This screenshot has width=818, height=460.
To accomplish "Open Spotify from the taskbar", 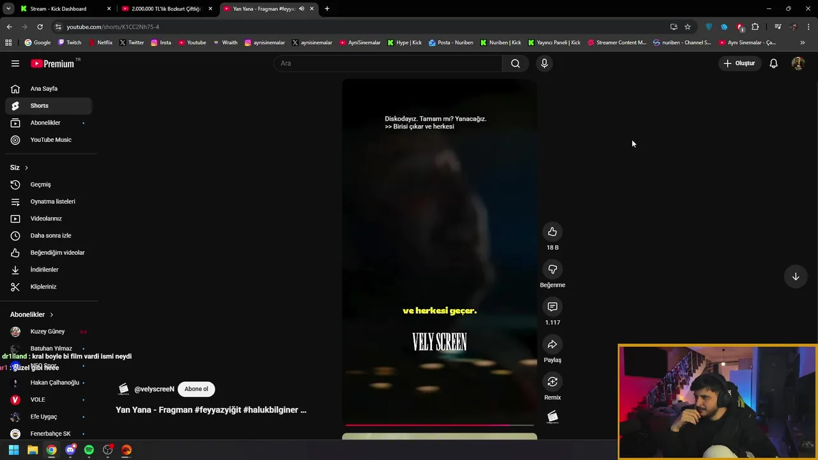I will click(89, 450).
